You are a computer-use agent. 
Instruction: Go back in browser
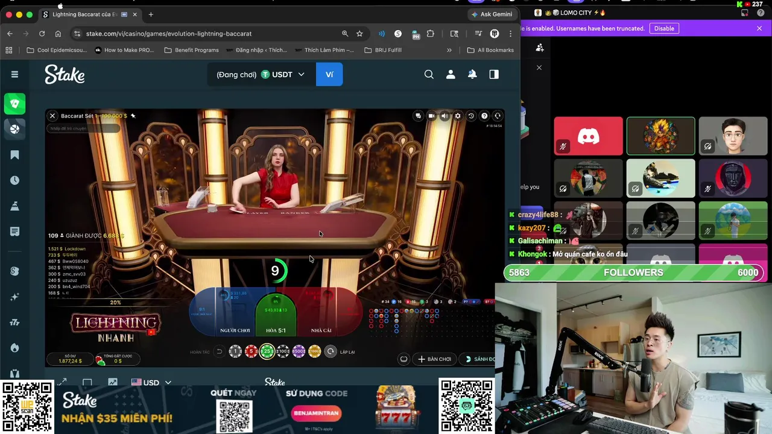(10, 34)
